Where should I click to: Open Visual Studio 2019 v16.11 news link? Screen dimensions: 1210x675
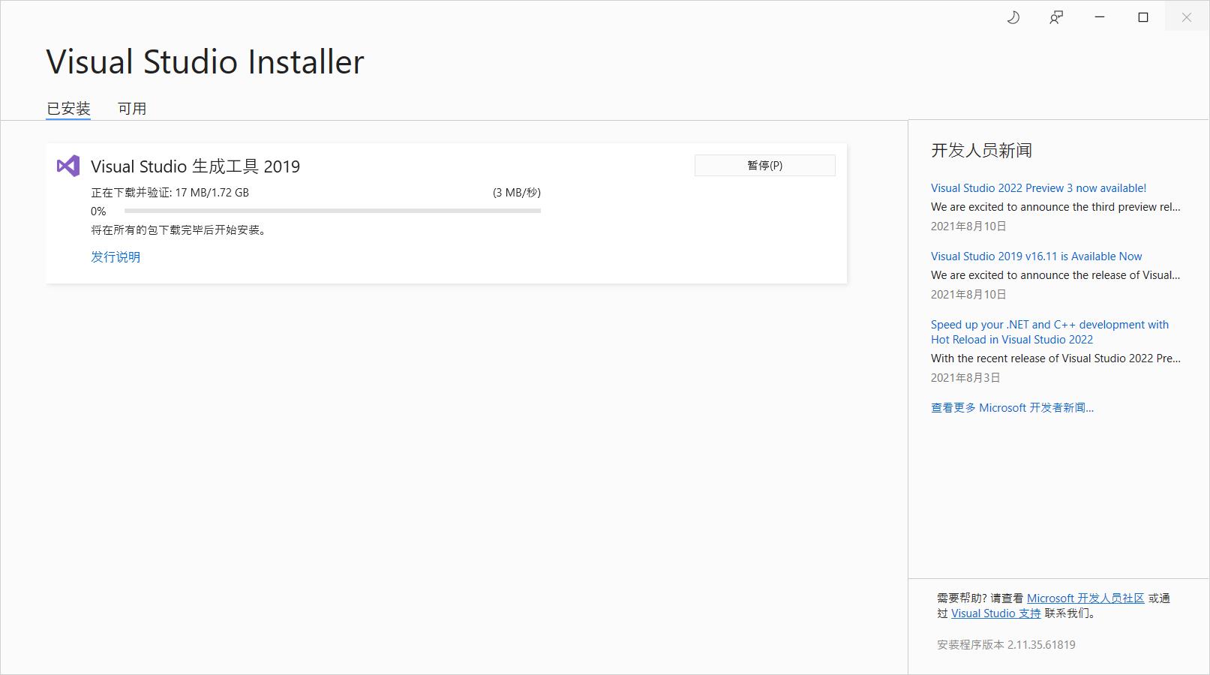coord(1036,256)
